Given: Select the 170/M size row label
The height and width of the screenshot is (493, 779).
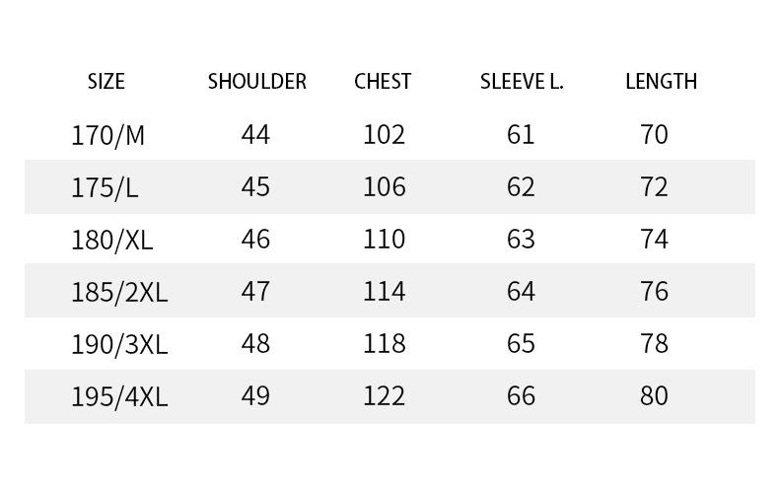Looking at the screenshot, I should 107,136.
